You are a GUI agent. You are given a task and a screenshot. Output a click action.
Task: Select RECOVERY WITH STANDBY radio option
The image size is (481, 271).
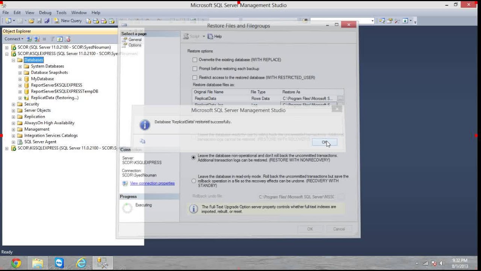pos(194,181)
